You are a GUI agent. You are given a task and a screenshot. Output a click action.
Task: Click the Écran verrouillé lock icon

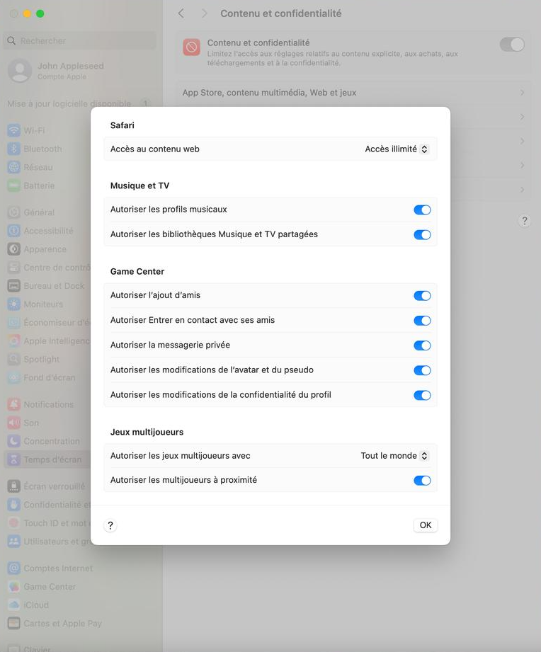click(13, 486)
